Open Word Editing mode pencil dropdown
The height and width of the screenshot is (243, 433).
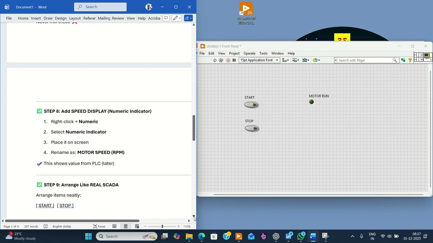pyautogui.click(x=177, y=18)
